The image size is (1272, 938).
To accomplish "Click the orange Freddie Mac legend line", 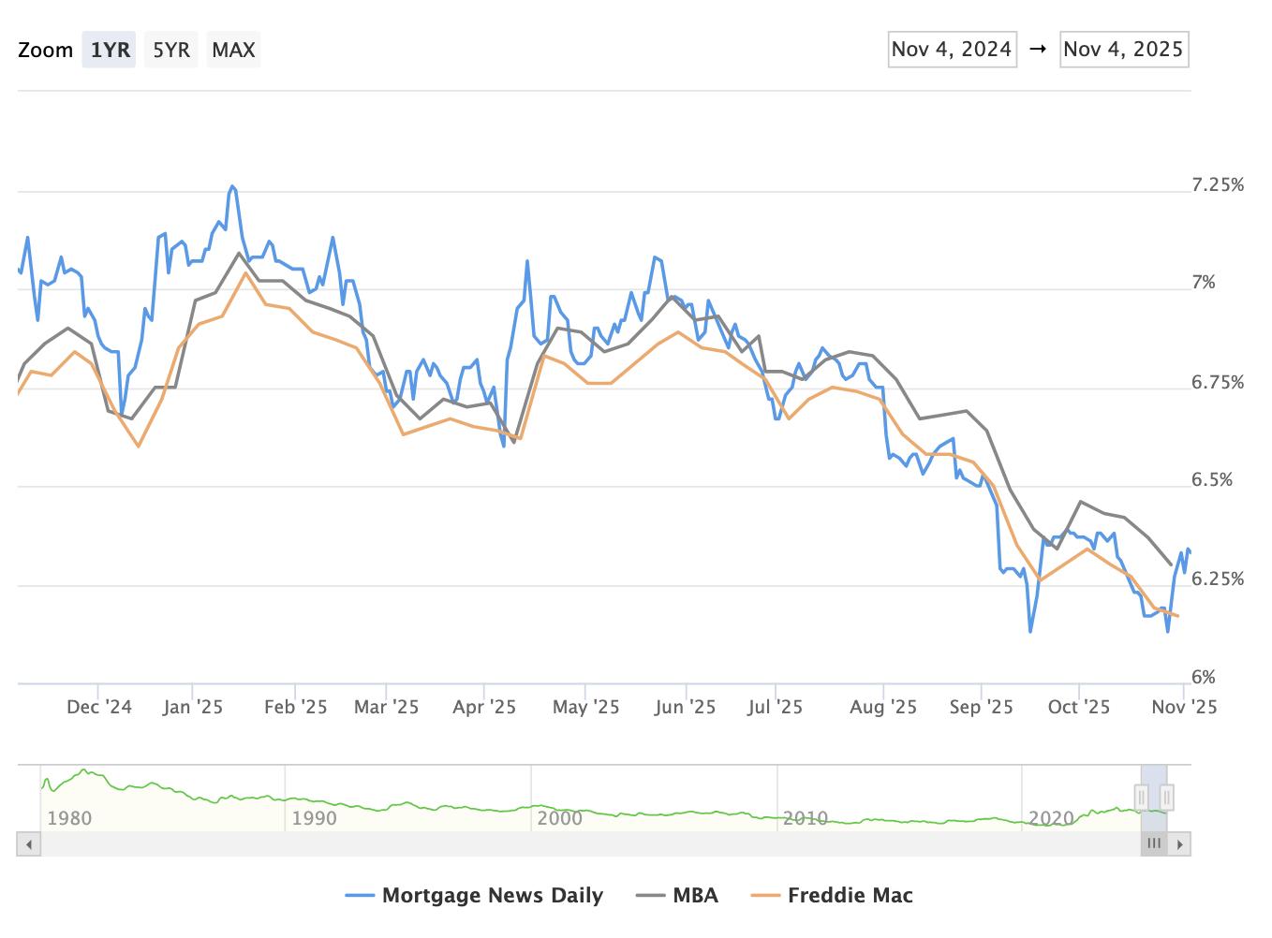I will pos(765,896).
